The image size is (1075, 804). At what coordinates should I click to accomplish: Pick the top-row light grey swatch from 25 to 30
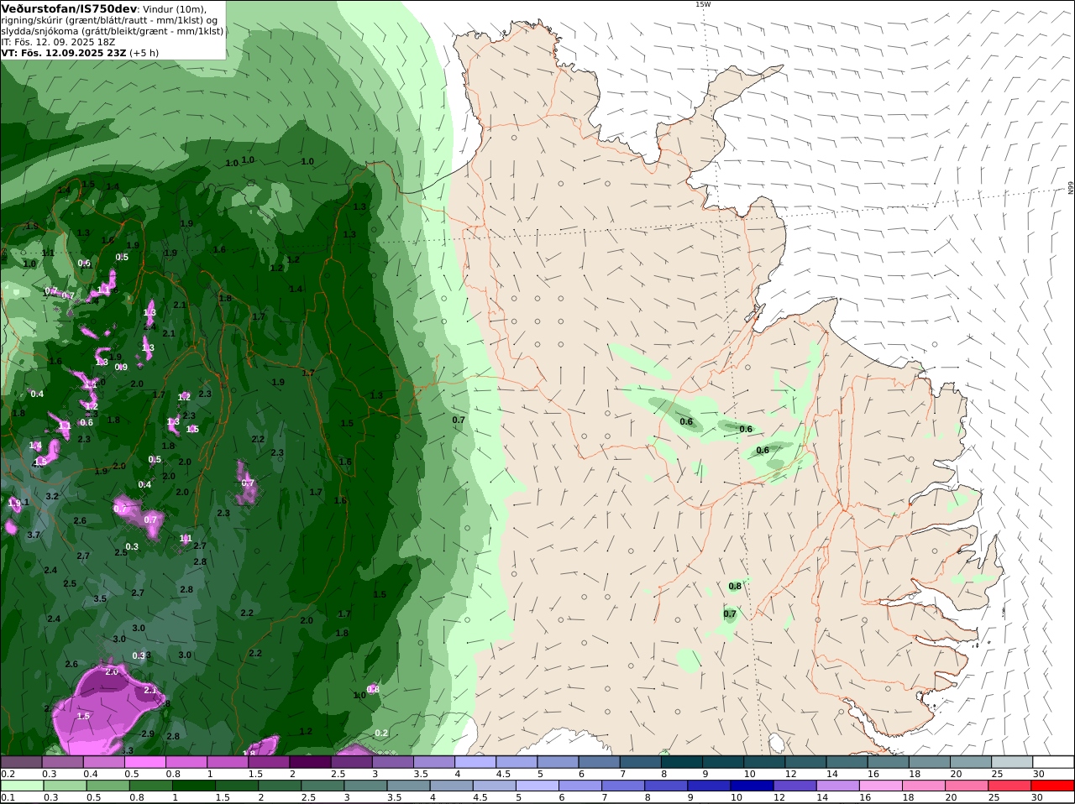tap(1012, 762)
